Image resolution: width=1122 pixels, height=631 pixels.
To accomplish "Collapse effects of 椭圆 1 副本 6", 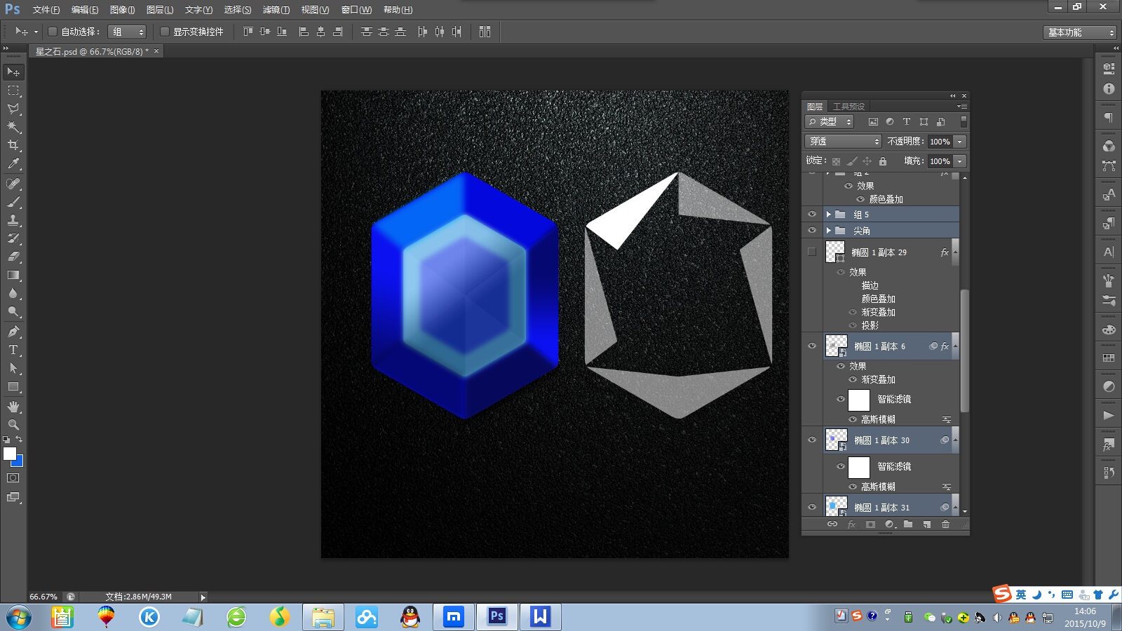I will tap(955, 346).
